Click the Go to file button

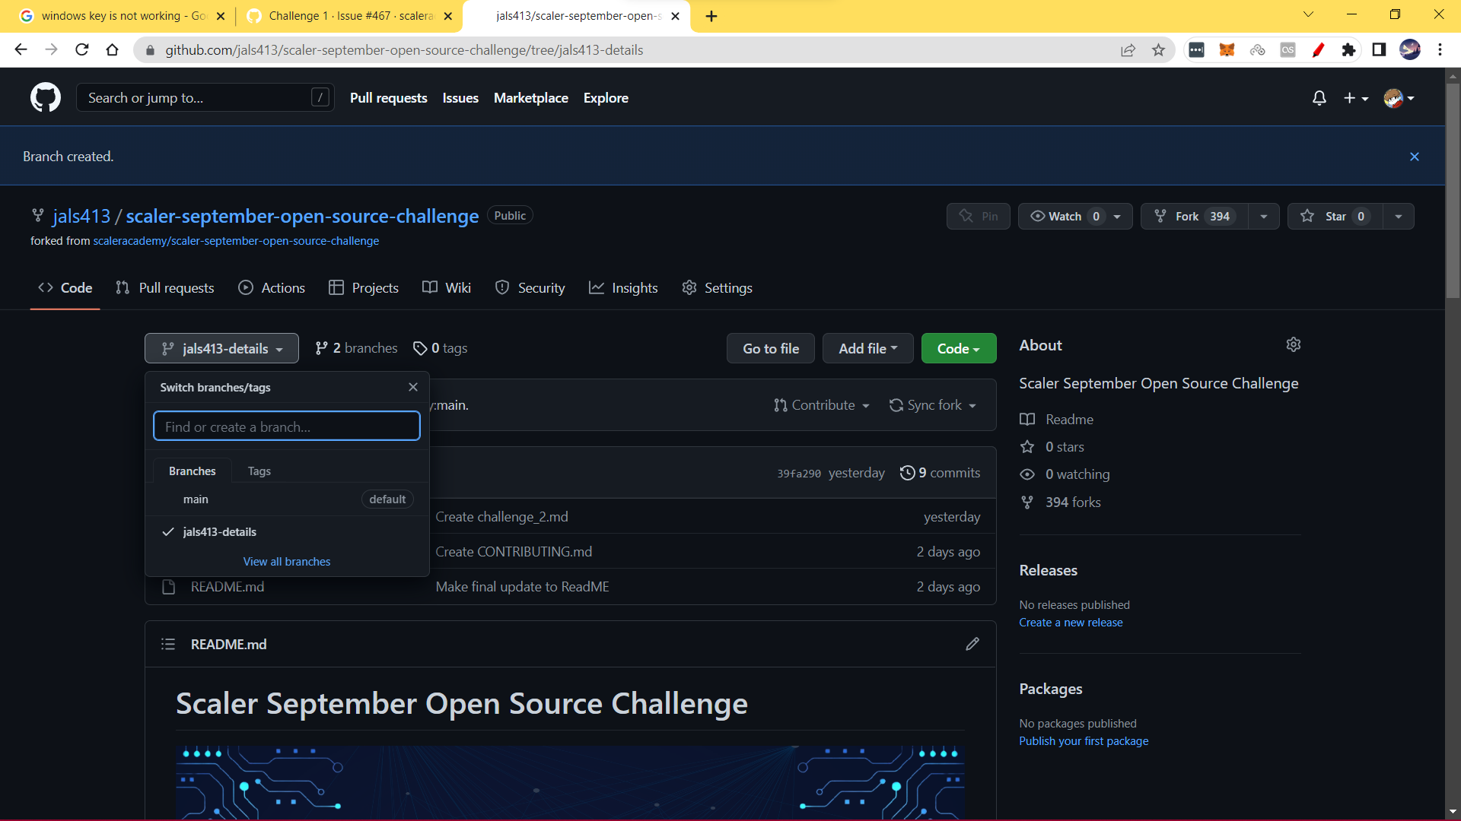click(x=770, y=348)
